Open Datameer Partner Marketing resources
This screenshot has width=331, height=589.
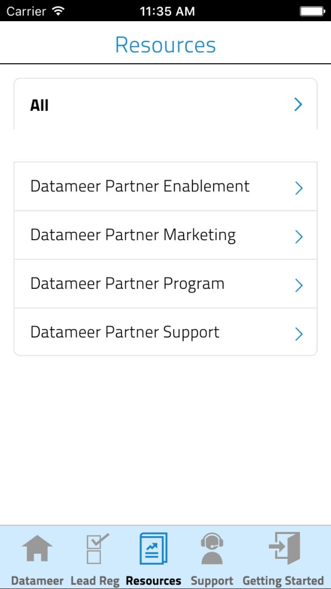click(165, 235)
